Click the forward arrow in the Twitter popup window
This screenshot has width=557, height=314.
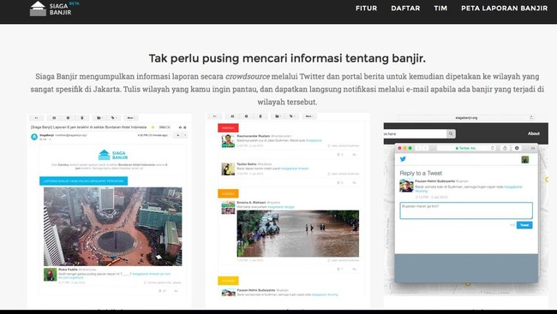[425, 148]
